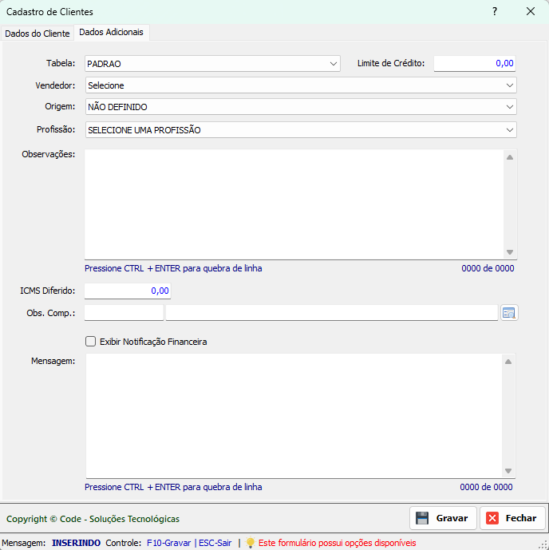Screen dimensions: 549x550
Task: Click inside the Mensagem text area
Action: tap(294, 416)
